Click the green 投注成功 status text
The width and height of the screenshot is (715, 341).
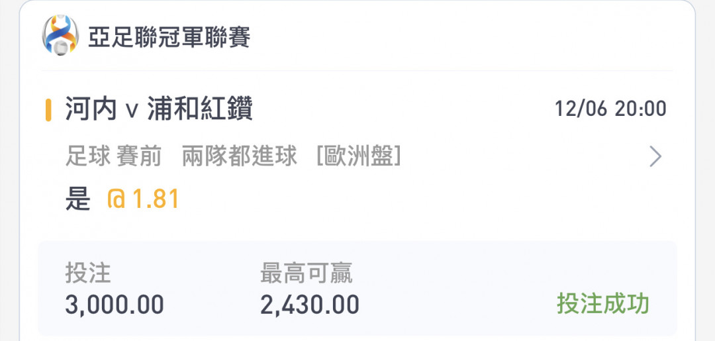(602, 304)
